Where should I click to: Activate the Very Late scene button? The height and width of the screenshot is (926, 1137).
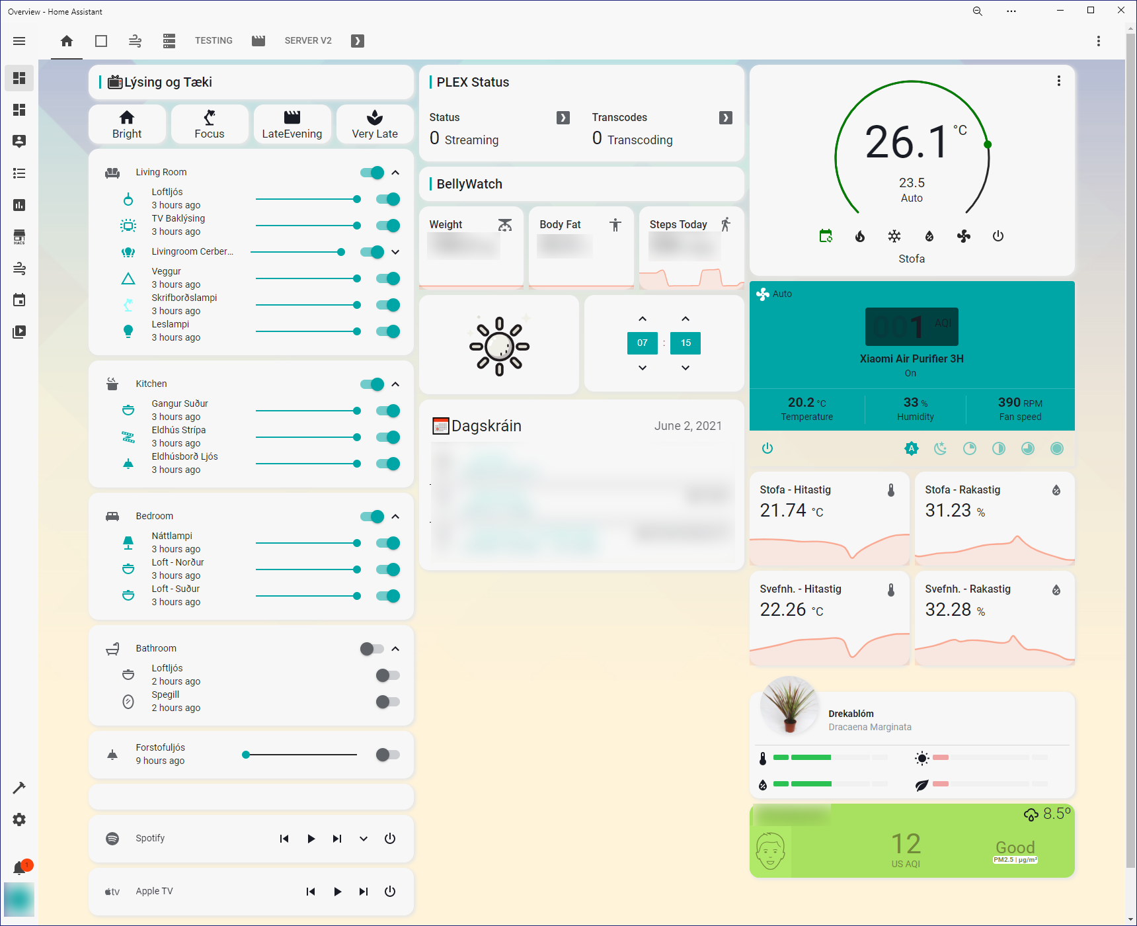pyautogui.click(x=375, y=124)
